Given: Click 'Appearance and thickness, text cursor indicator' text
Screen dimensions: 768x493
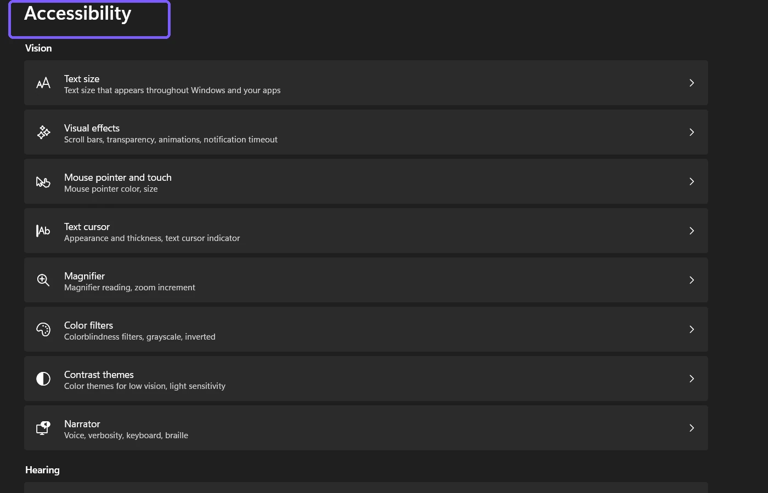Looking at the screenshot, I should (152, 238).
